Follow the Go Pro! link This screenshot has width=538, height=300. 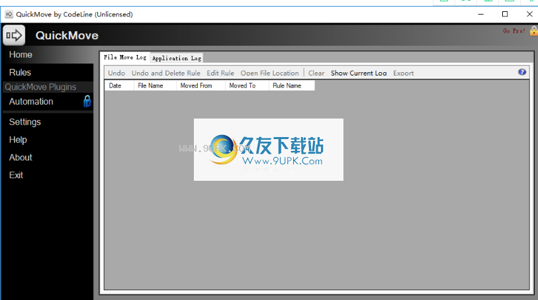pos(514,31)
